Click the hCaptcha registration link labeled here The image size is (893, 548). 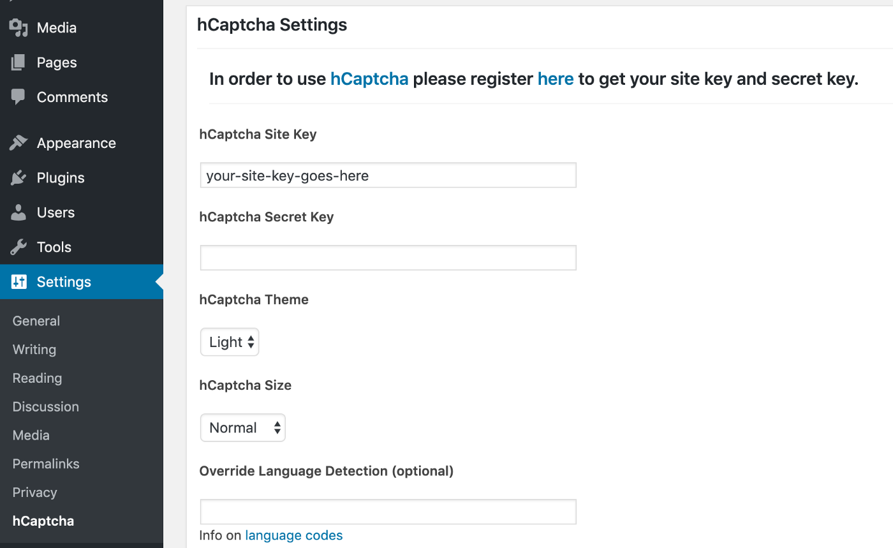point(556,78)
